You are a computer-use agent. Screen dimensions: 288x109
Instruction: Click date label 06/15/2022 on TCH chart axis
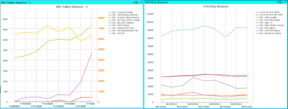(x=182, y=107)
